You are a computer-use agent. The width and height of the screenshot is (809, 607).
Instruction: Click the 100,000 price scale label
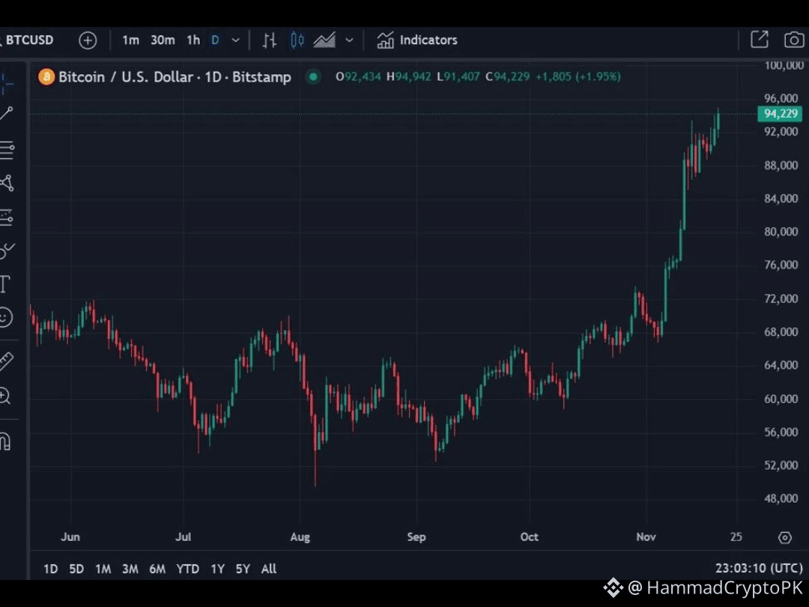[x=784, y=65]
